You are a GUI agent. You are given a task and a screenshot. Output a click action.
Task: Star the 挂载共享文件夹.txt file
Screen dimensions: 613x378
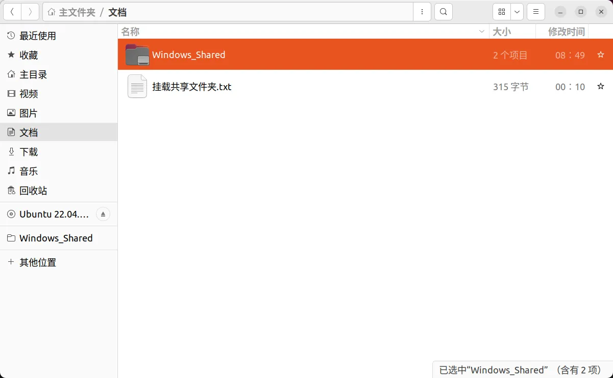(x=600, y=87)
